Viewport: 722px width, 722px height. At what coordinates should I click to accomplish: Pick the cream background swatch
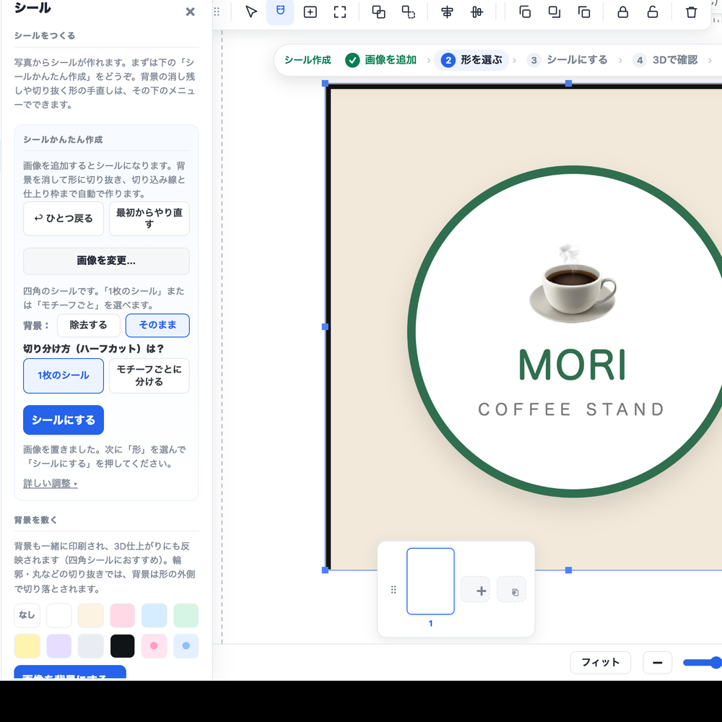[x=91, y=615]
